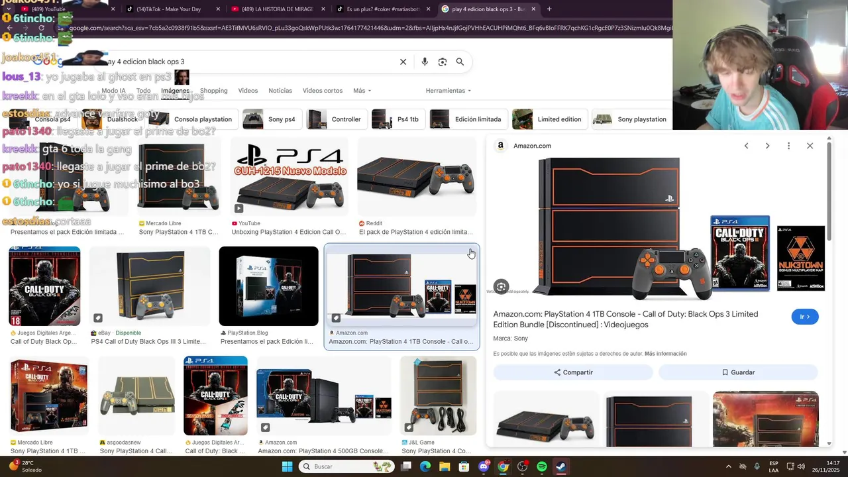848x477 pixels.
Task: Open 'Amazon.com: PlayStation 4 500GB Console' thumbnail
Action: [324, 396]
